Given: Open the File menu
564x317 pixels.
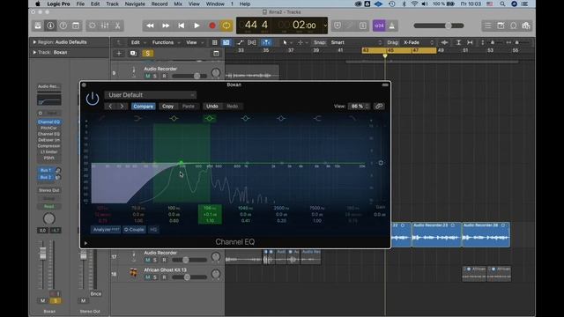Looking at the screenshot, I should point(80,4).
